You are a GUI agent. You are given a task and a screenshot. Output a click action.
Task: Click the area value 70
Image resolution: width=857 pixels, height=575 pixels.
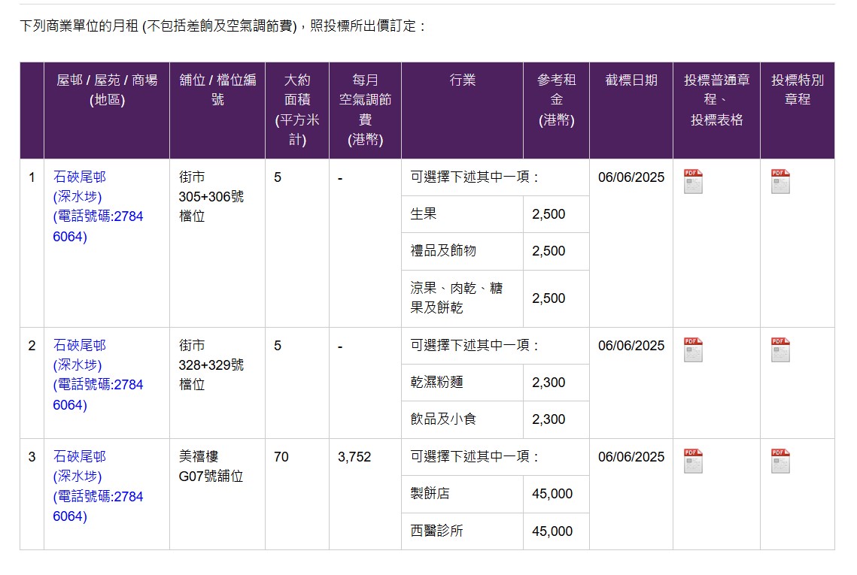[281, 456]
